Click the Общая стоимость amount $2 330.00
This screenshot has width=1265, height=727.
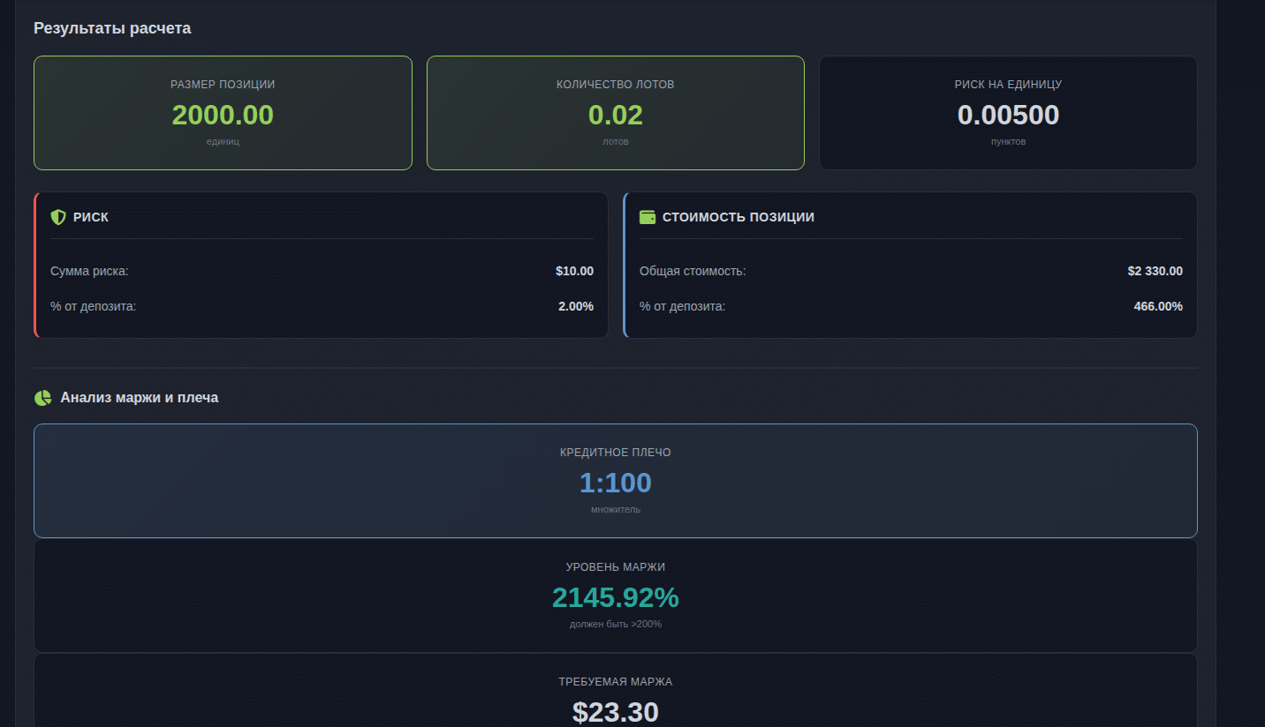pyautogui.click(x=1155, y=271)
